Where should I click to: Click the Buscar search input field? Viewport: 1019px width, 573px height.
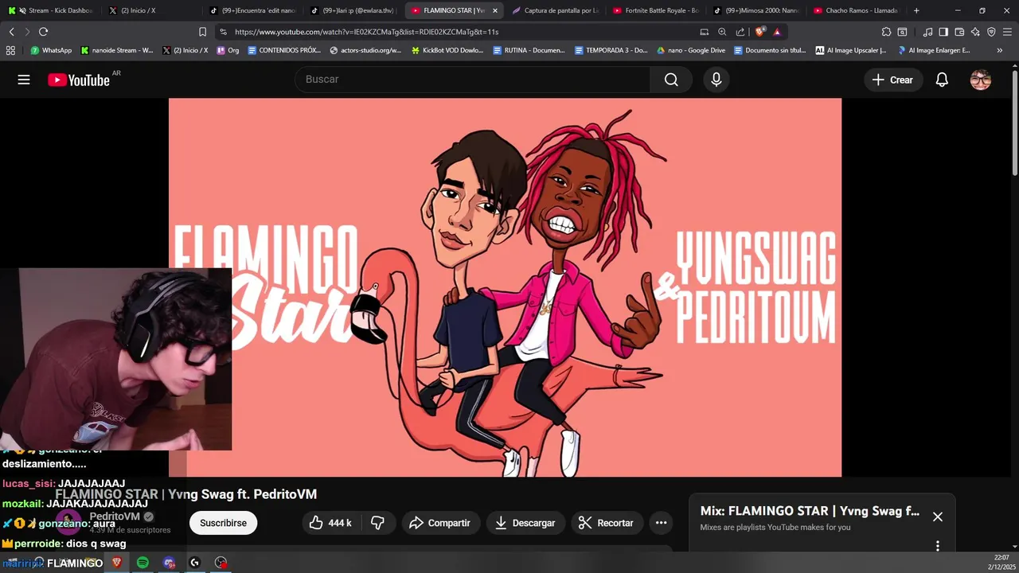tap(473, 80)
